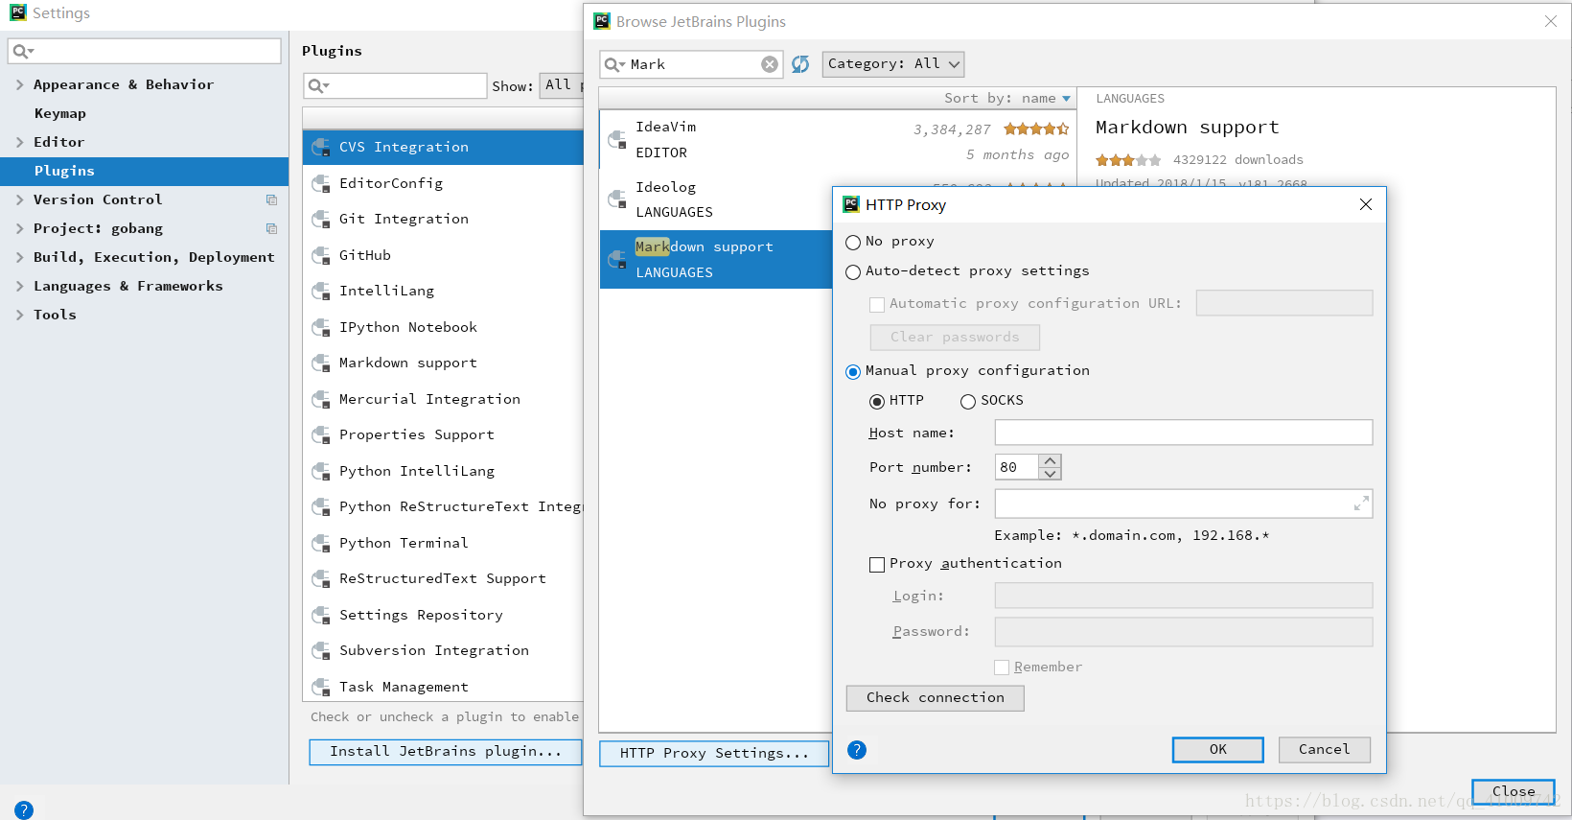1572x820 pixels.
Task: Toggle Automatic proxy configuration URL checkbox
Action: [x=877, y=305]
